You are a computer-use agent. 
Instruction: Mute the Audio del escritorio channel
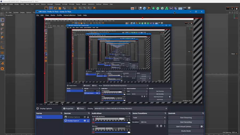click(93, 123)
